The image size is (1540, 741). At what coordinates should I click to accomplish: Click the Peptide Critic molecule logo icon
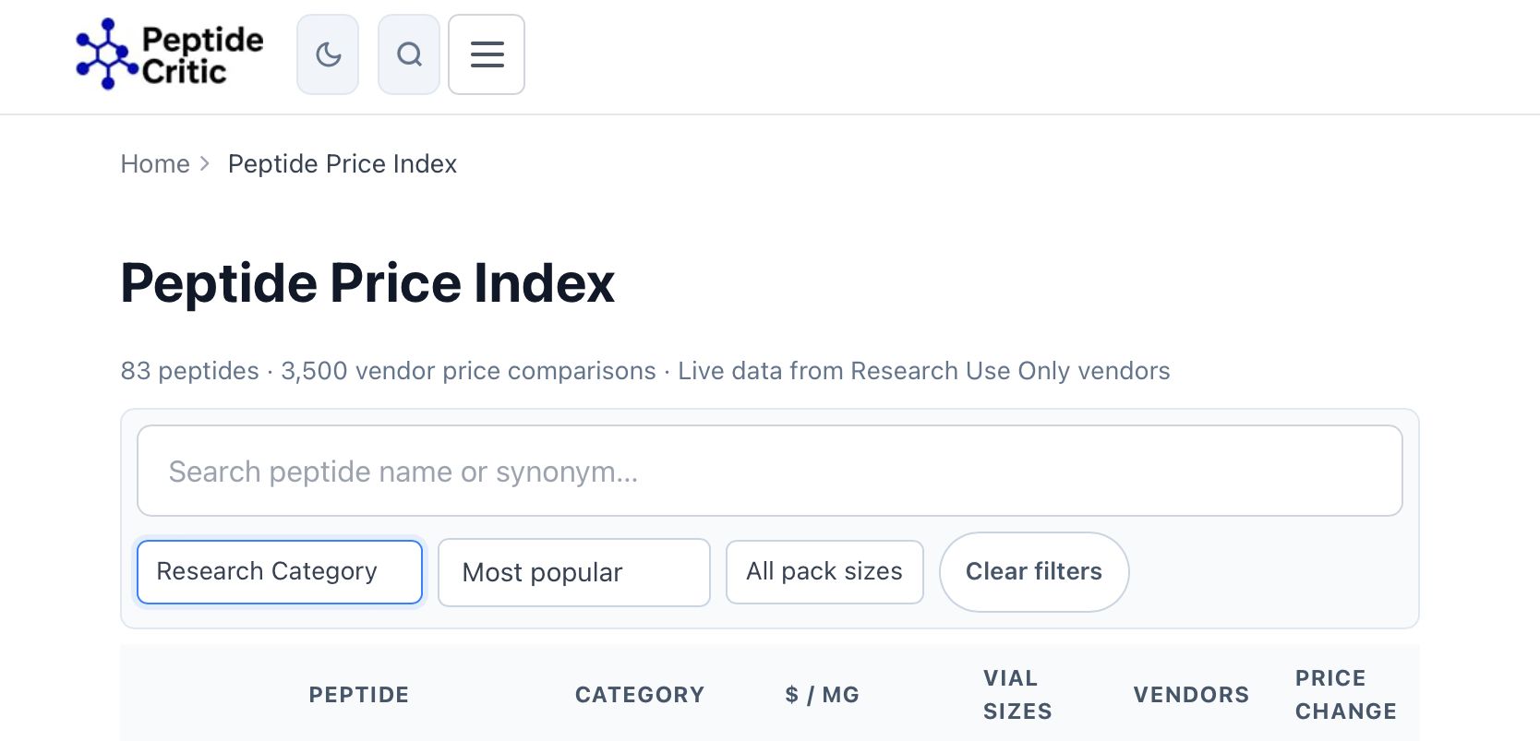[x=107, y=54]
